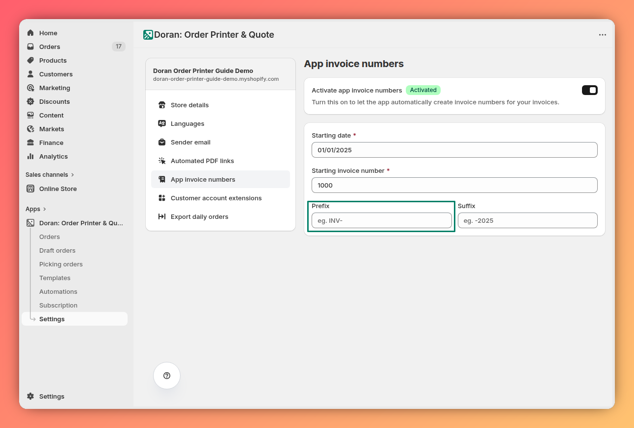
Task: Toggle off Activate app invoice numbers switch
Action: click(x=590, y=90)
